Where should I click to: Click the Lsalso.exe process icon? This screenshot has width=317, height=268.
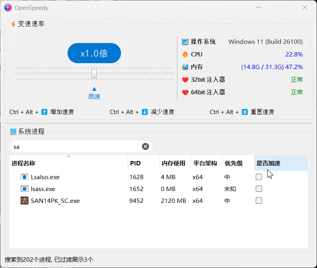tap(25, 177)
